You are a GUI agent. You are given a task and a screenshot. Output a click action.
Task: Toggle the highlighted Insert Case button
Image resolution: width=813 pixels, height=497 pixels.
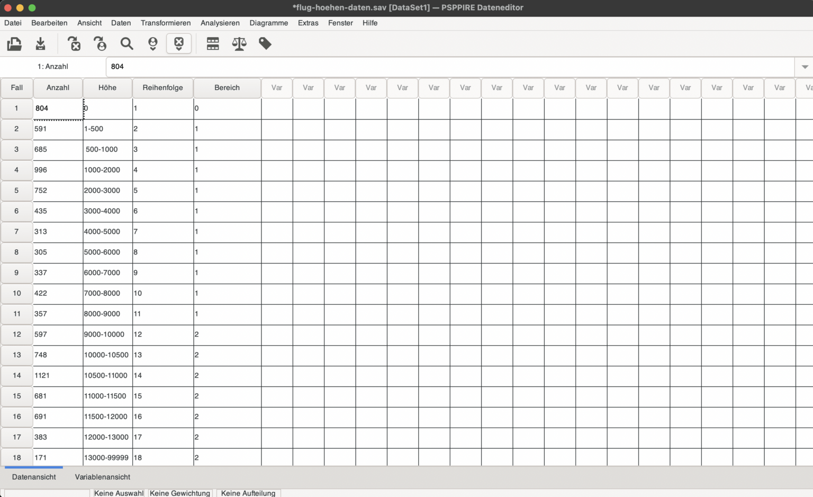179,44
